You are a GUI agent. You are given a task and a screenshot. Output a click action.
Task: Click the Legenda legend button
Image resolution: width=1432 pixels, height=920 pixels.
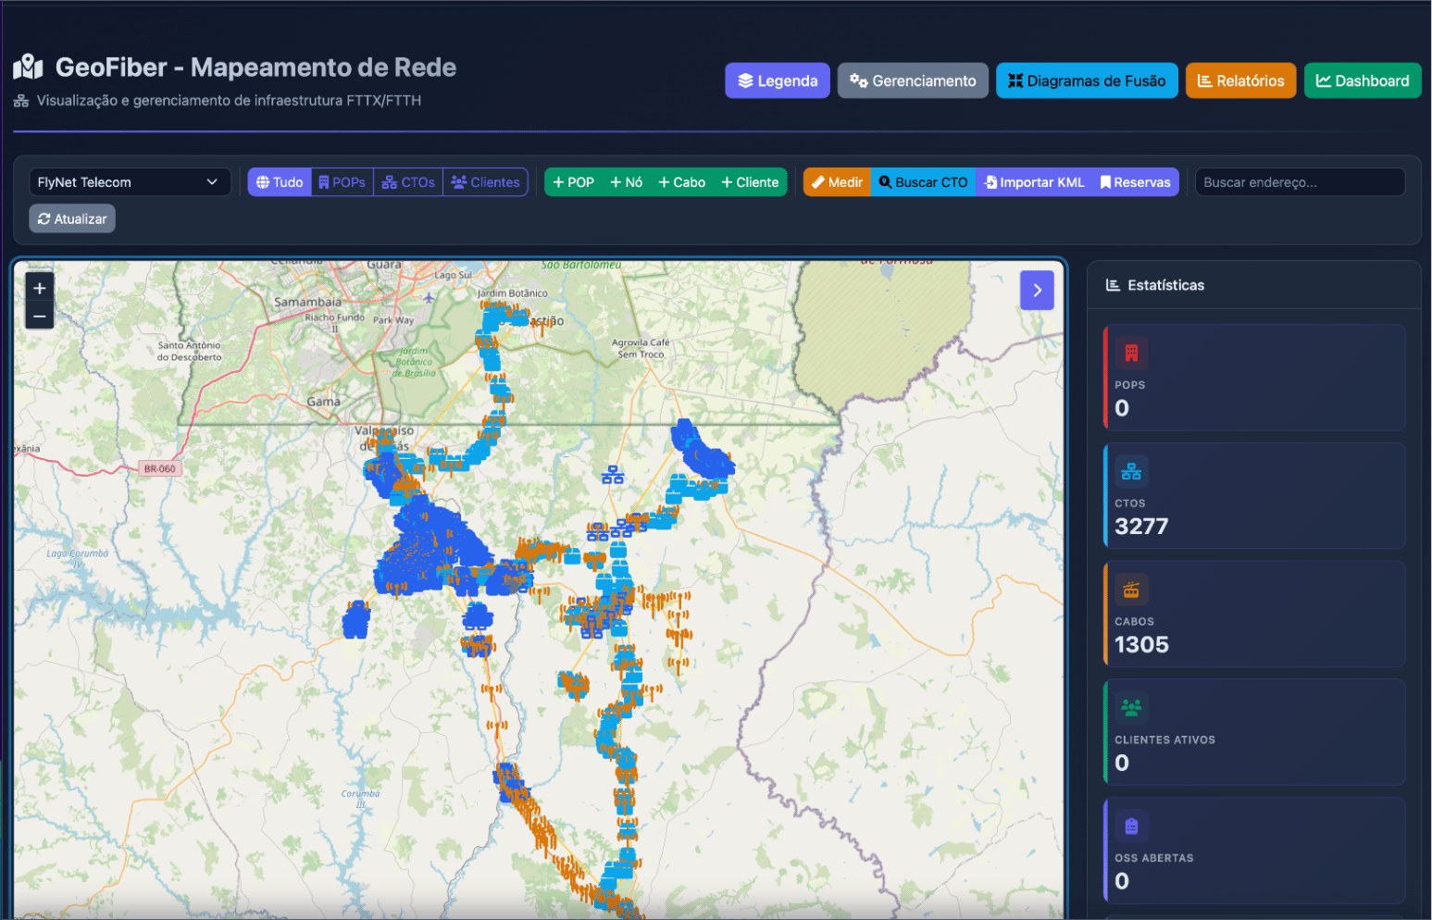tap(777, 81)
